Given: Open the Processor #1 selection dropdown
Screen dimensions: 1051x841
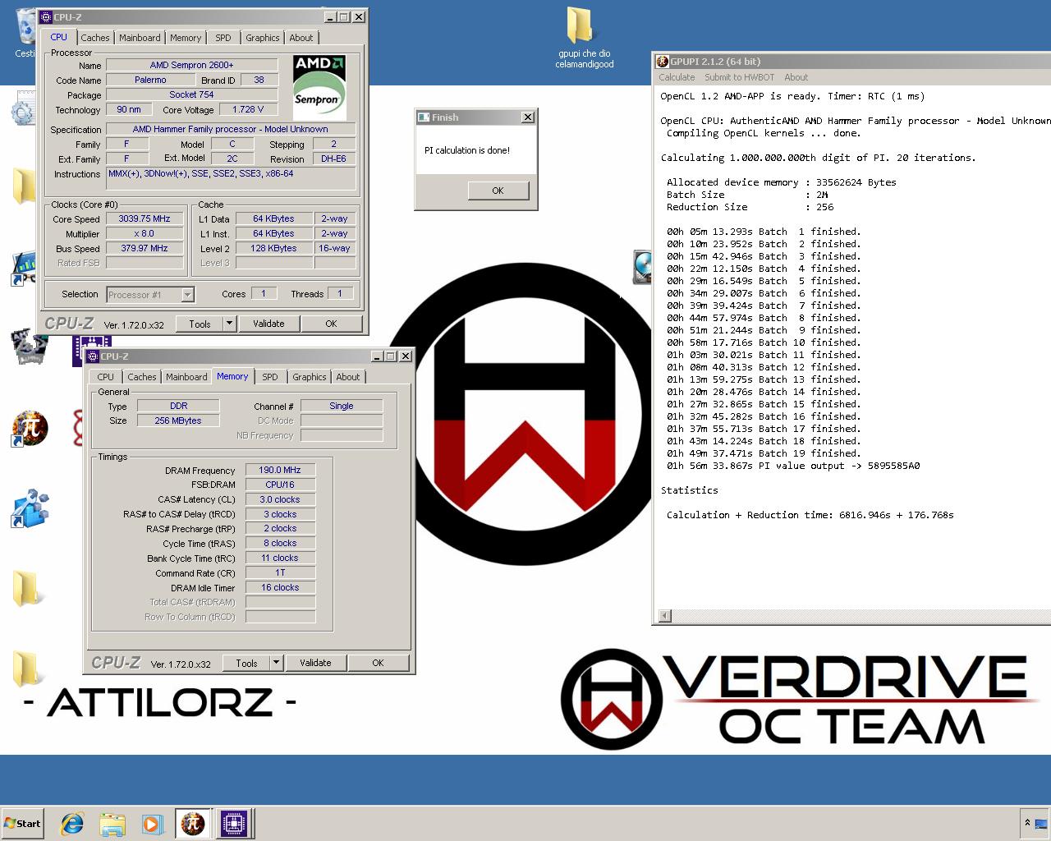Looking at the screenshot, I should [149, 294].
